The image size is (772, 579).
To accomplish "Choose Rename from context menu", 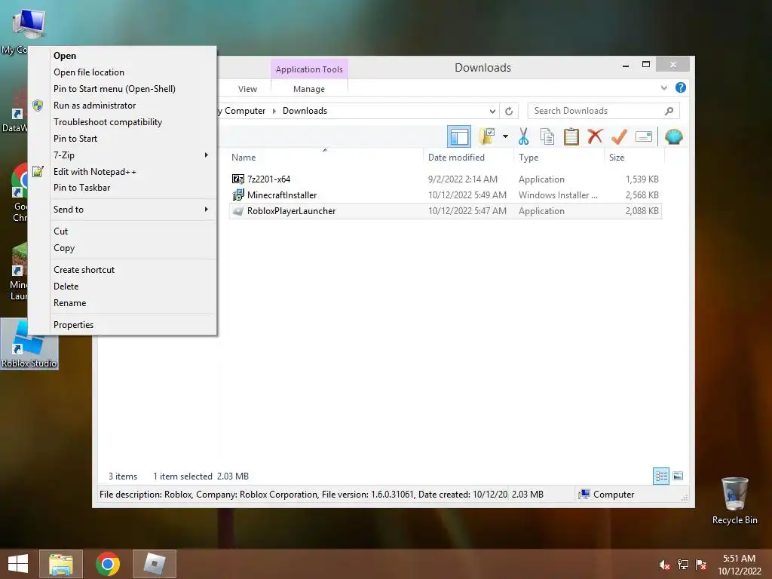I will click(x=123, y=303).
